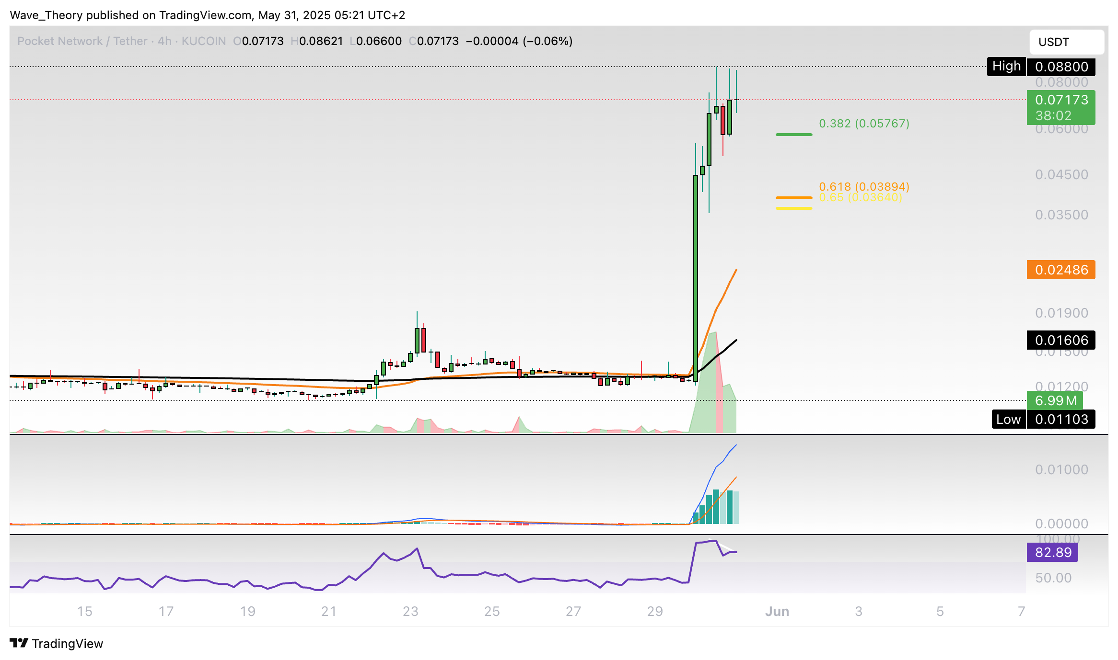The image size is (1118, 660).
Task: Click the 0.04500 price axis level
Action: coord(1061,174)
